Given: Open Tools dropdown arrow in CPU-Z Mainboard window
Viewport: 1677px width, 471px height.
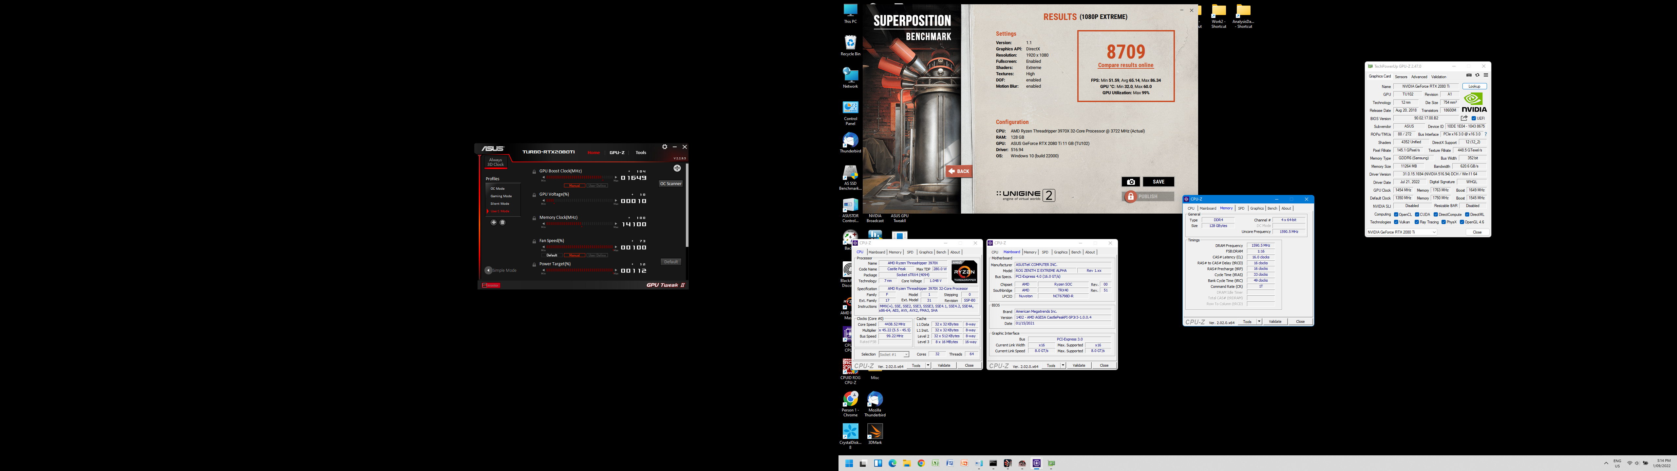Looking at the screenshot, I should point(1063,366).
